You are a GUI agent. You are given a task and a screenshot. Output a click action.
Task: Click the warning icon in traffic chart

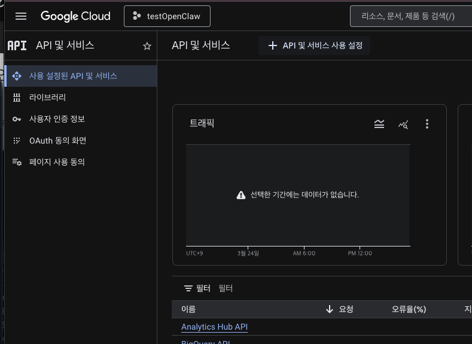click(x=241, y=195)
